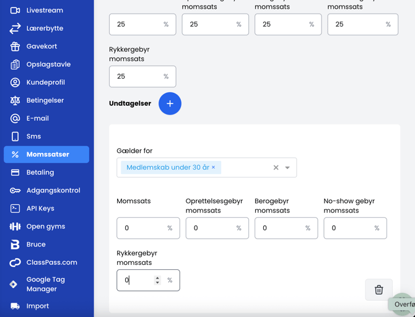Screen dimensions: 415x317
Task: Click the Gavekort gift icon
Action: (x=15, y=46)
